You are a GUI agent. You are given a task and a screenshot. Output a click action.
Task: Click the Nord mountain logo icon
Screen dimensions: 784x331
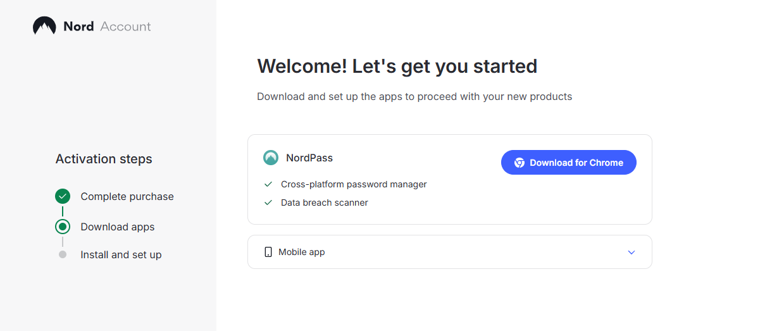coord(44,26)
